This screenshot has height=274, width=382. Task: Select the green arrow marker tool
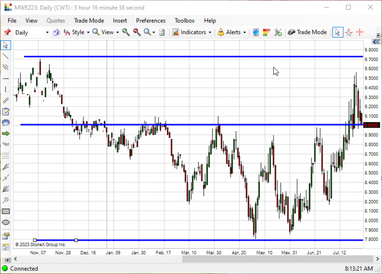coord(5,133)
